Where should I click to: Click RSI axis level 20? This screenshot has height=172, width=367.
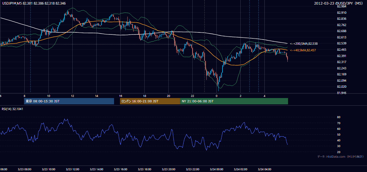pyautogui.click(x=339, y=152)
